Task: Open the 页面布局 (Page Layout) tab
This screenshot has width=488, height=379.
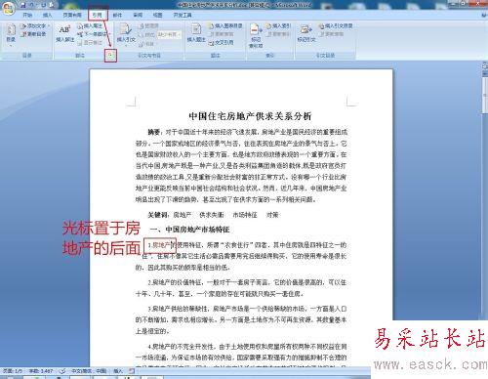Action: (72, 15)
